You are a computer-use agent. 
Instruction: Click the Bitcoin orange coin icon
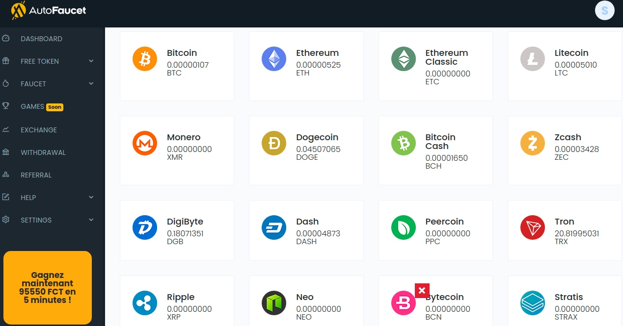tap(145, 59)
